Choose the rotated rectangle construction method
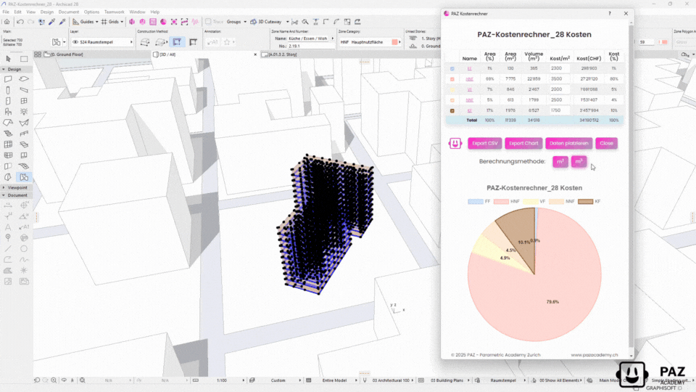 [x=193, y=42]
